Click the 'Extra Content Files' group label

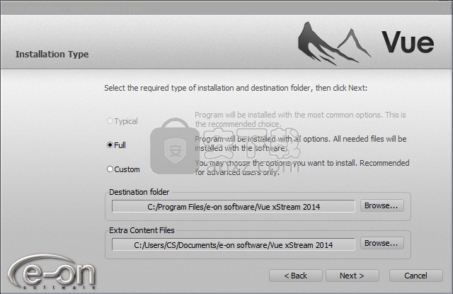142,230
